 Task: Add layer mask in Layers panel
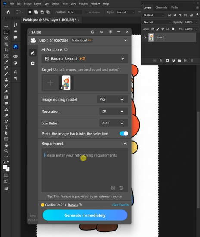coord(167,61)
